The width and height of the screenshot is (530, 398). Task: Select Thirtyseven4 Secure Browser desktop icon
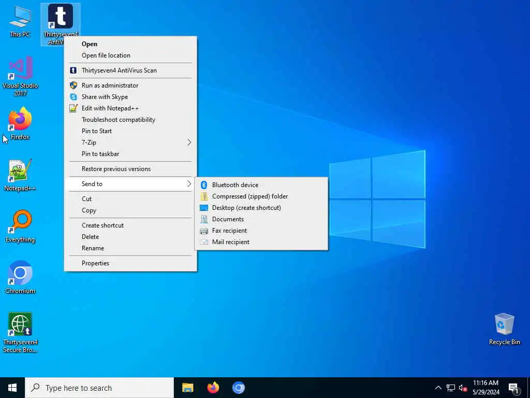coord(20,332)
